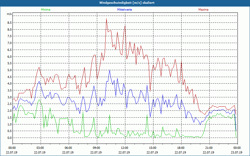Click the 0,0 y-axis value
This screenshot has width=250, height=156.
9,138
